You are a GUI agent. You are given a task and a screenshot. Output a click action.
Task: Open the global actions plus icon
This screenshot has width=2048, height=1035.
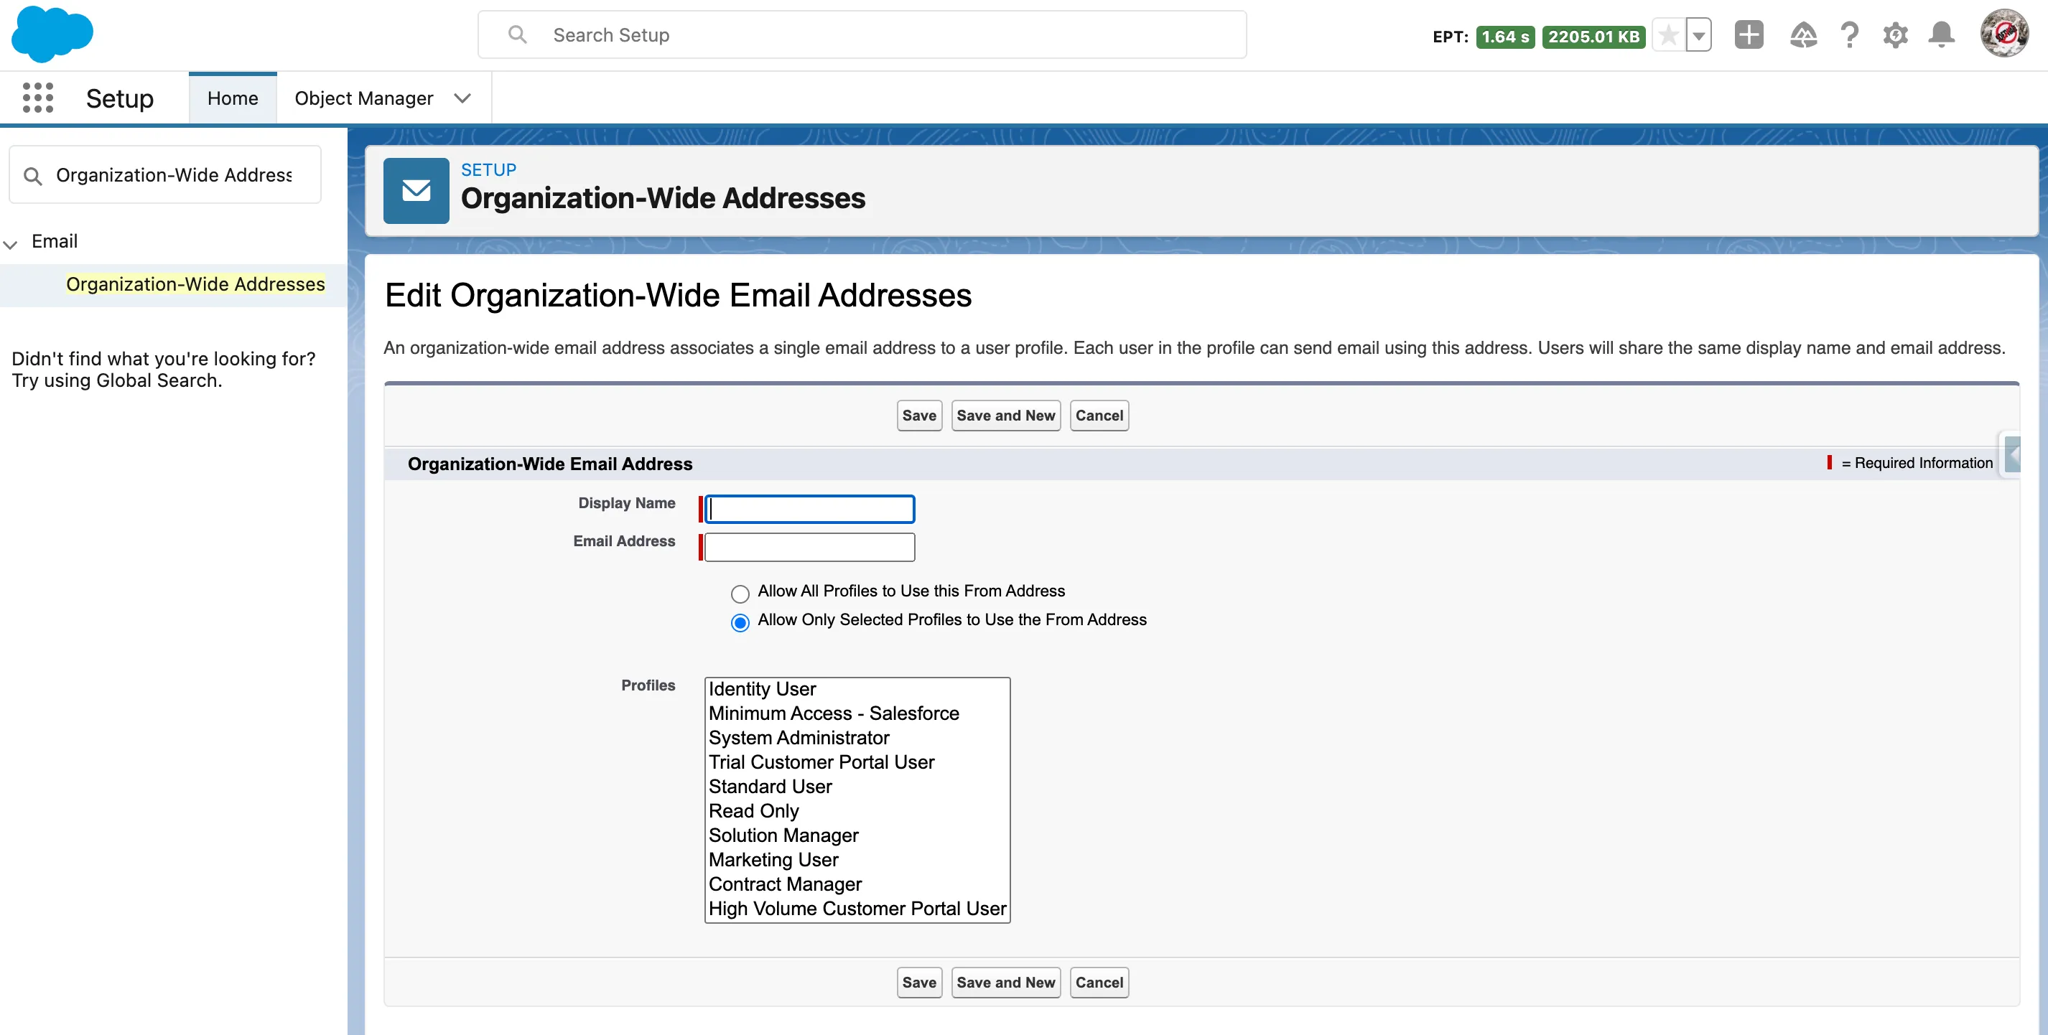pyautogui.click(x=1749, y=35)
